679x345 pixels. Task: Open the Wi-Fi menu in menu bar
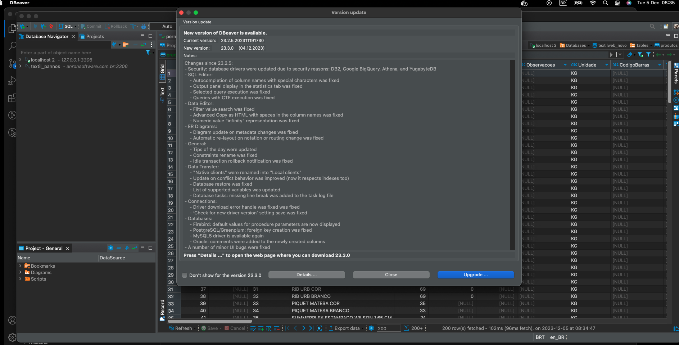[x=593, y=3]
